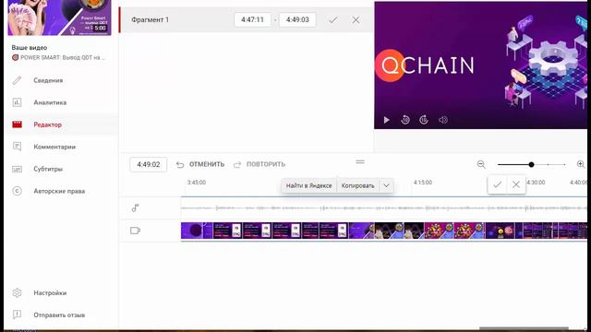Click the feedback icon by Отправить отзыв

[17, 314]
